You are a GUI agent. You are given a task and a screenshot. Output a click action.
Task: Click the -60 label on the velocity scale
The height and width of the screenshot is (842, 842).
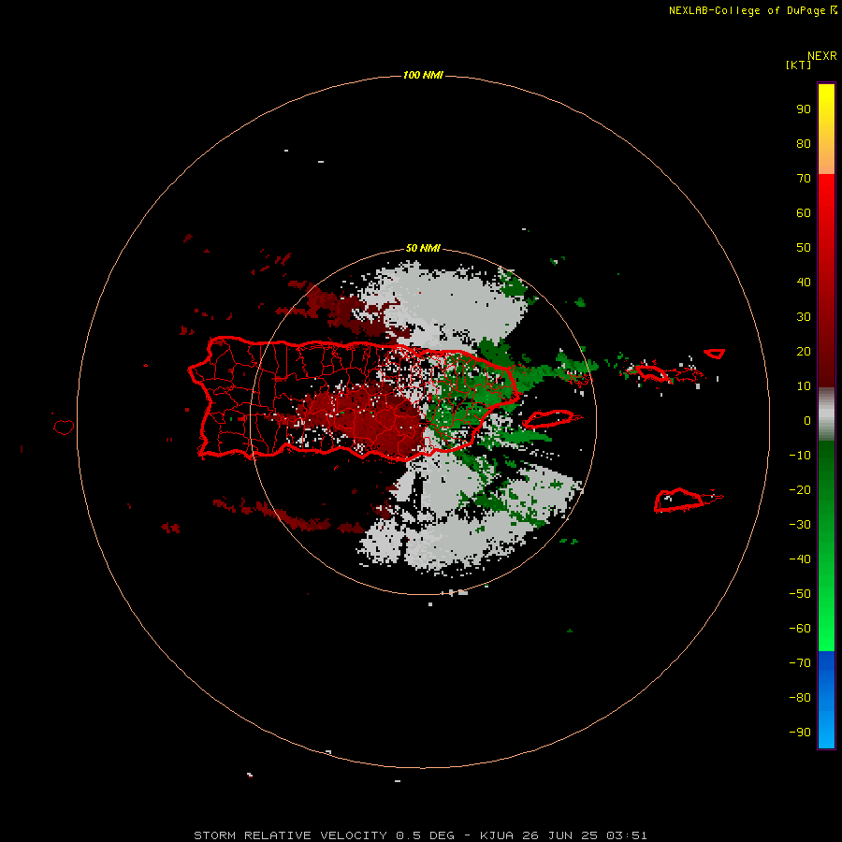tap(800, 629)
